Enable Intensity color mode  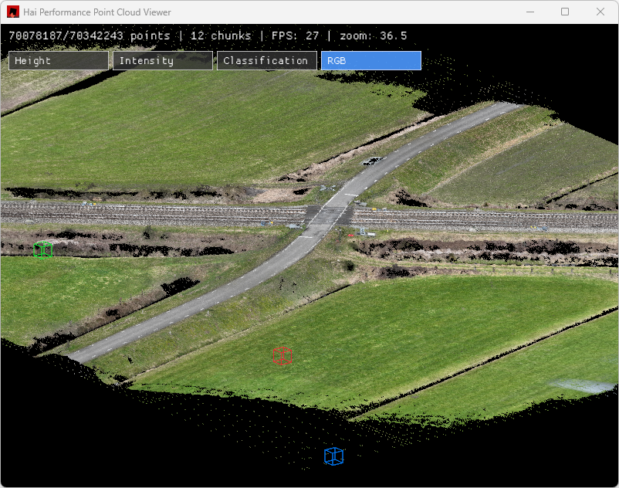[x=163, y=61]
